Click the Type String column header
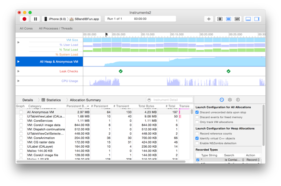The width and height of the screenshot is (281, 186). coord(209,155)
